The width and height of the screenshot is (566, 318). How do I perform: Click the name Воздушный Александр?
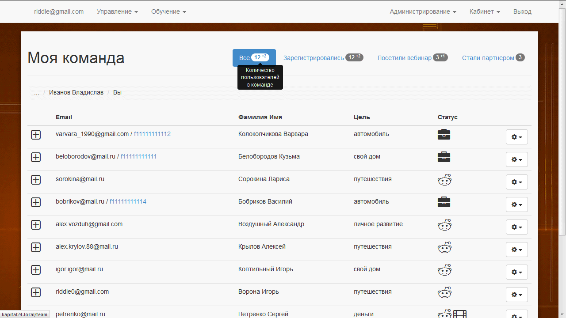click(x=271, y=224)
